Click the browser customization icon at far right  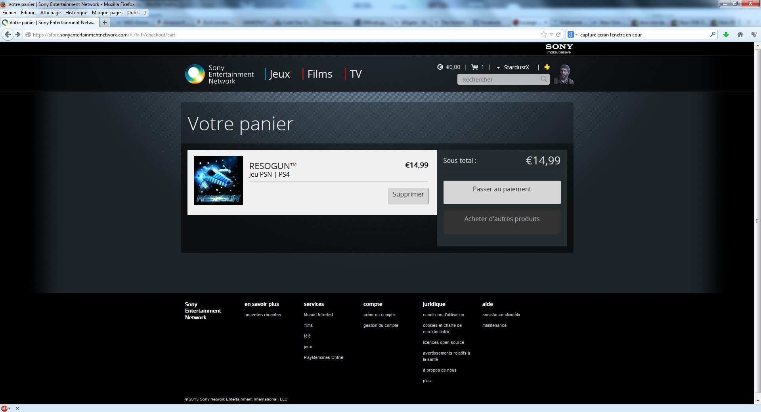pos(754,35)
